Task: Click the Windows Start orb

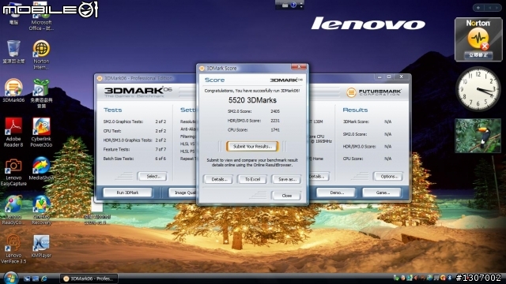Action: click(x=10, y=278)
